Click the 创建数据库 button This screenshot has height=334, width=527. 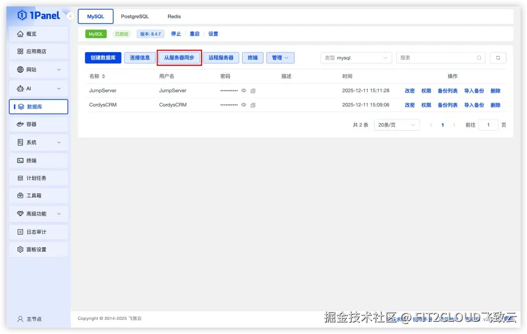pos(103,58)
